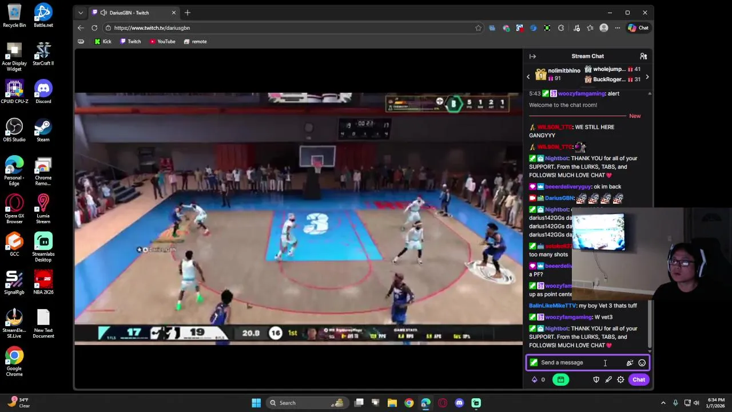Open the chat community users list
Viewport: 732px width, 412px height.
(x=643, y=56)
